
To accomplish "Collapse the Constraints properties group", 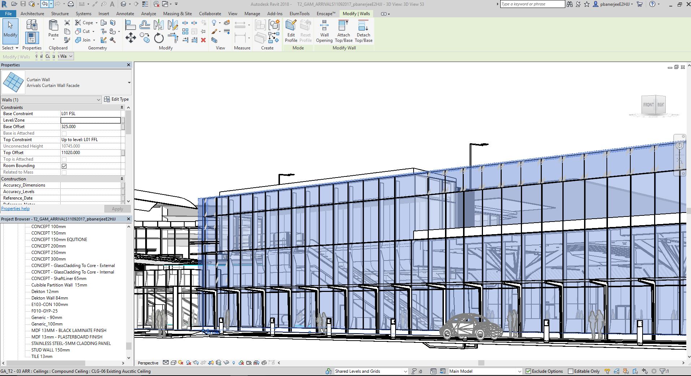I will tap(122, 108).
